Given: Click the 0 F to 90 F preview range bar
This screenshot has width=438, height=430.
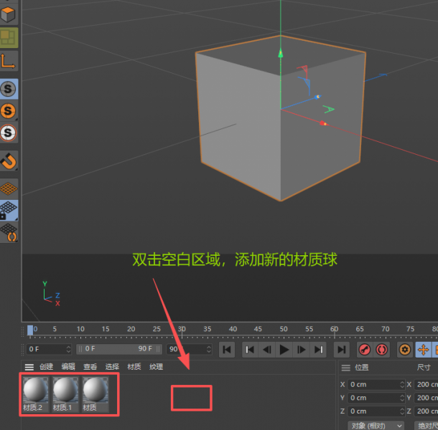Looking at the screenshot, I should [x=119, y=349].
